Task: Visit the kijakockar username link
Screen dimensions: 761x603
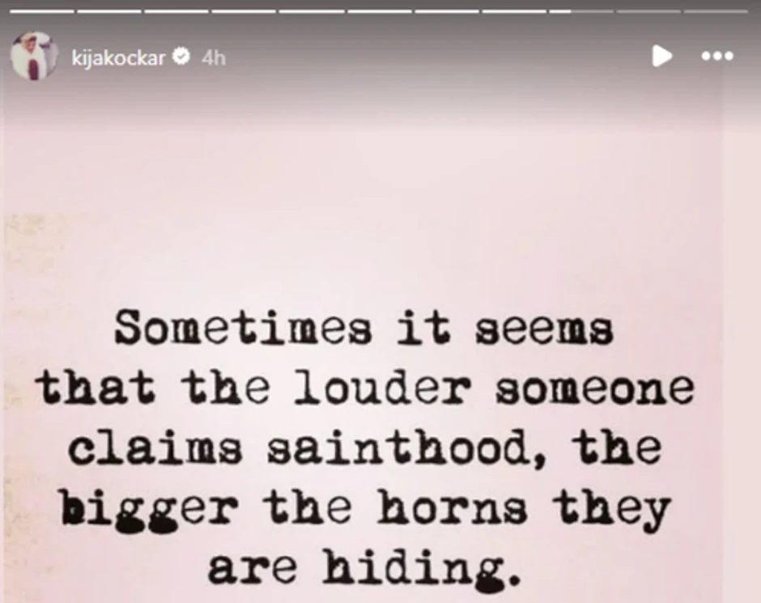Action: coord(118,57)
